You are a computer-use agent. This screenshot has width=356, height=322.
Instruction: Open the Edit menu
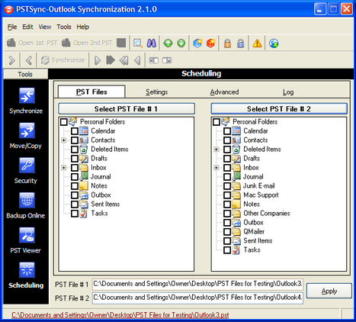pyautogui.click(x=27, y=27)
